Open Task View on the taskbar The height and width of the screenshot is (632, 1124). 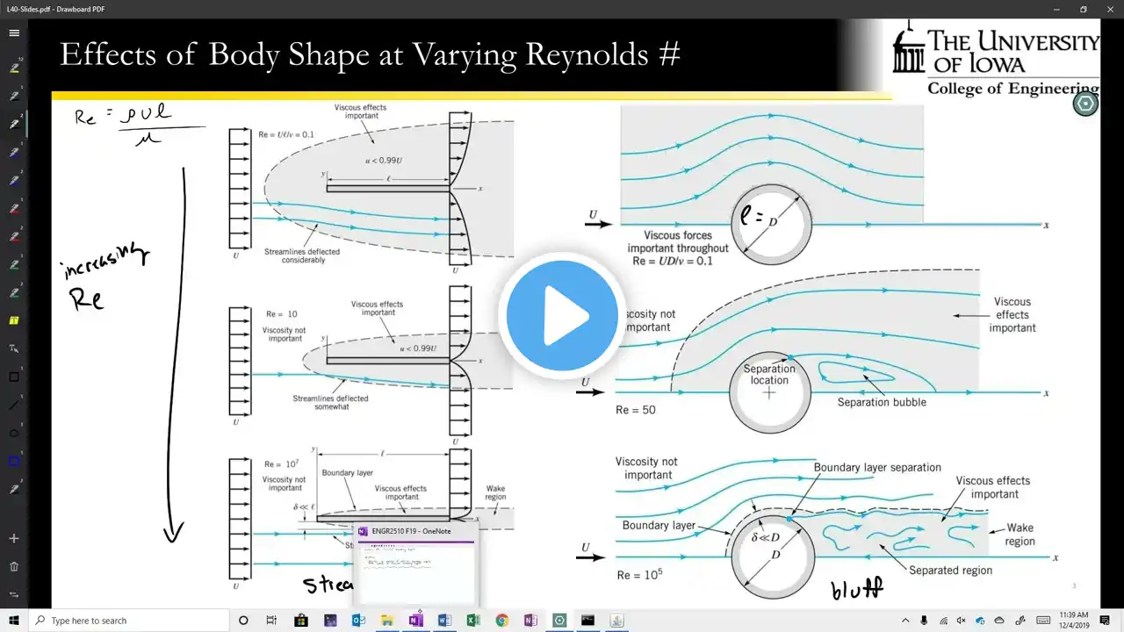[x=272, y=621]
